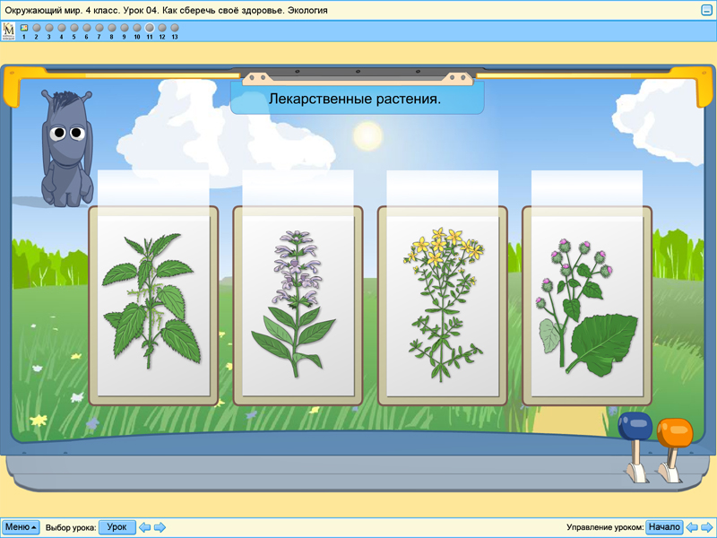The width and height of the screenshot is (717, 538).
Task: Go to previous lesson arrow
Action: pyautogui.click(x=145, y=527)
